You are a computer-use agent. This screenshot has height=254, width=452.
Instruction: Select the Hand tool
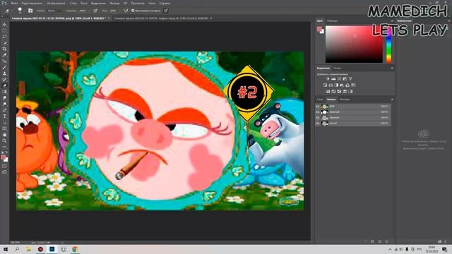click(4, 135)
